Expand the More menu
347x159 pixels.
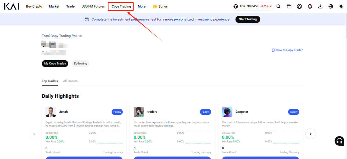[142, 6]
